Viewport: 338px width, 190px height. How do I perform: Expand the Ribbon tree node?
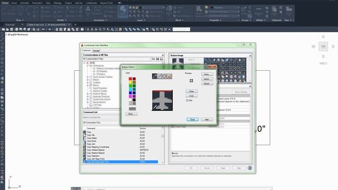(x=88, y=80)
